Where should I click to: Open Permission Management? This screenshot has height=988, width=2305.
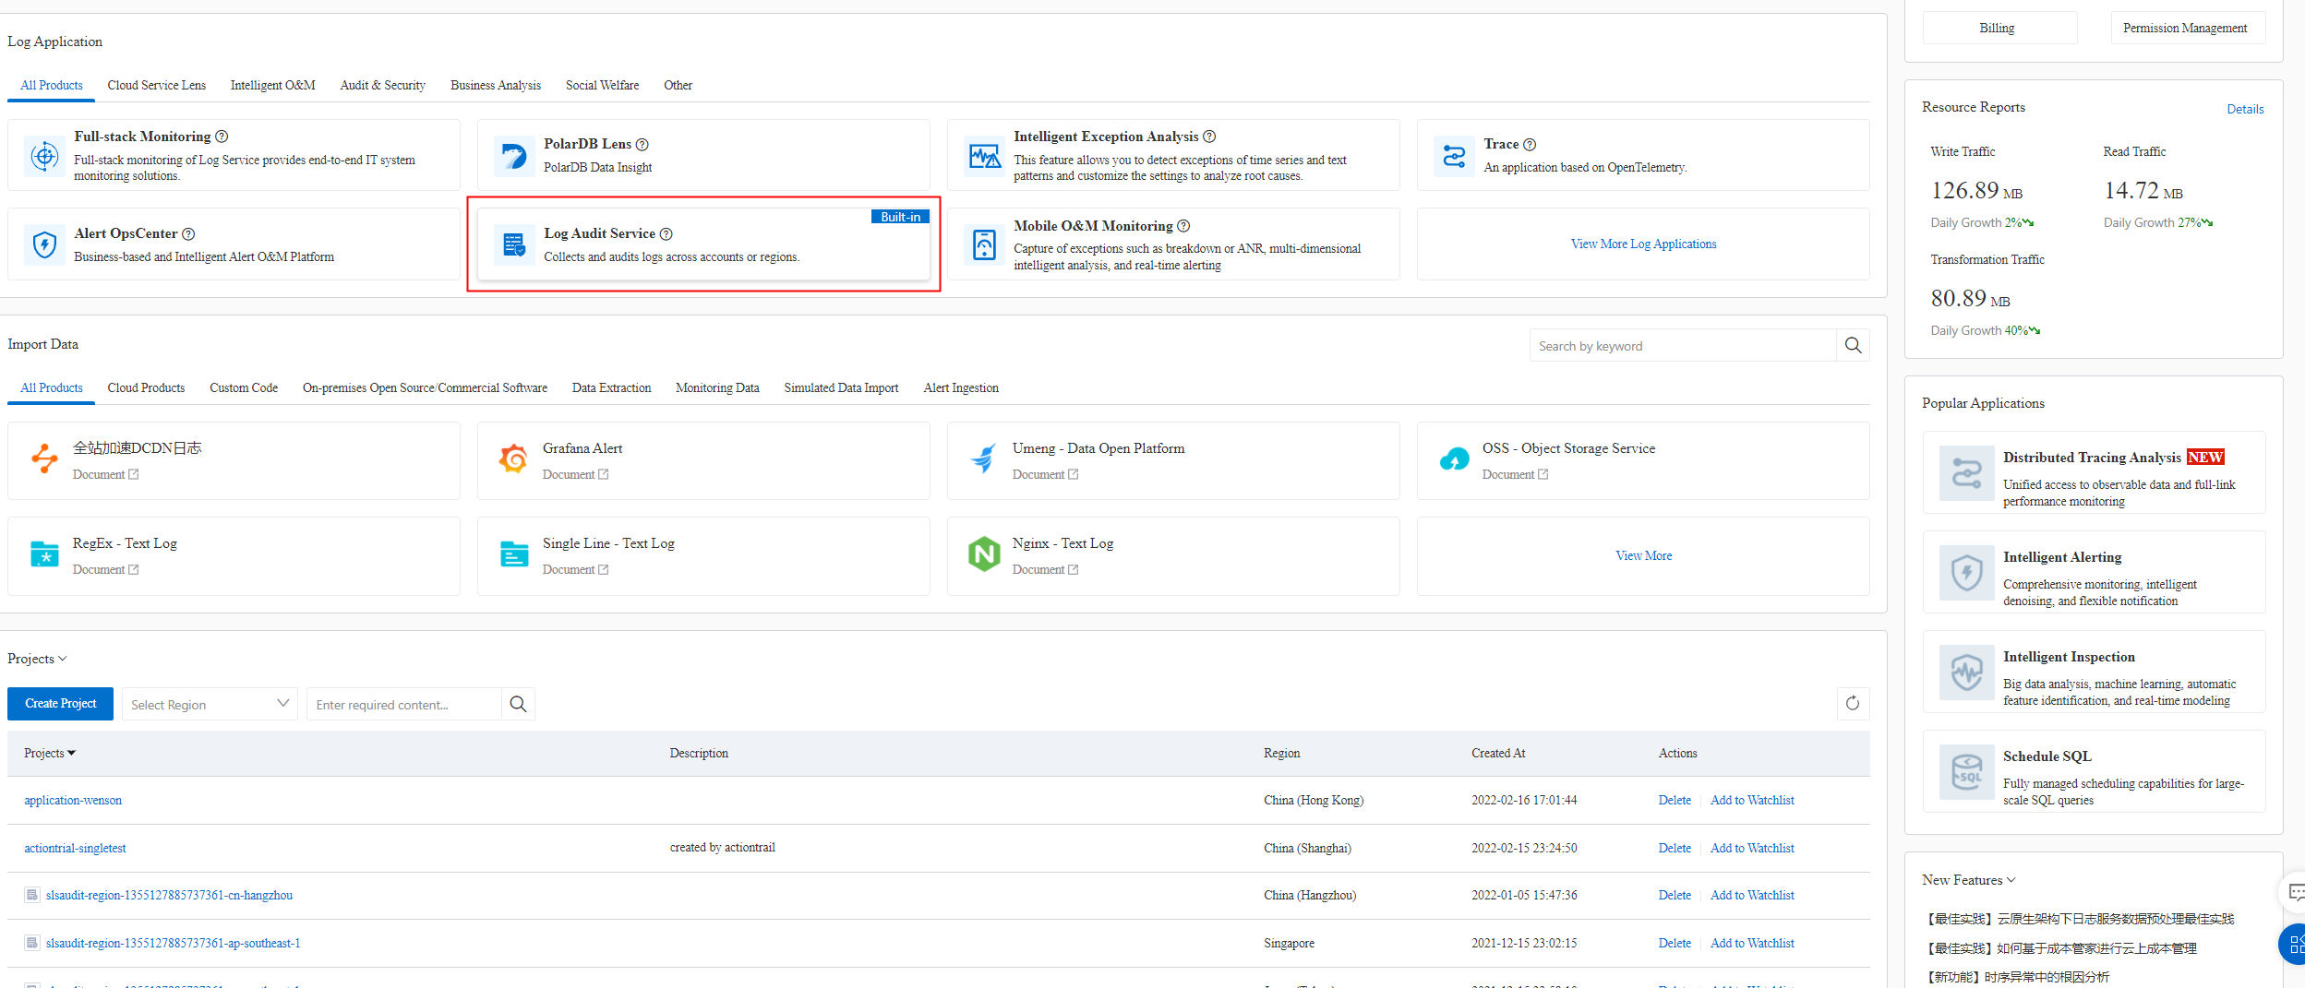2188,28
